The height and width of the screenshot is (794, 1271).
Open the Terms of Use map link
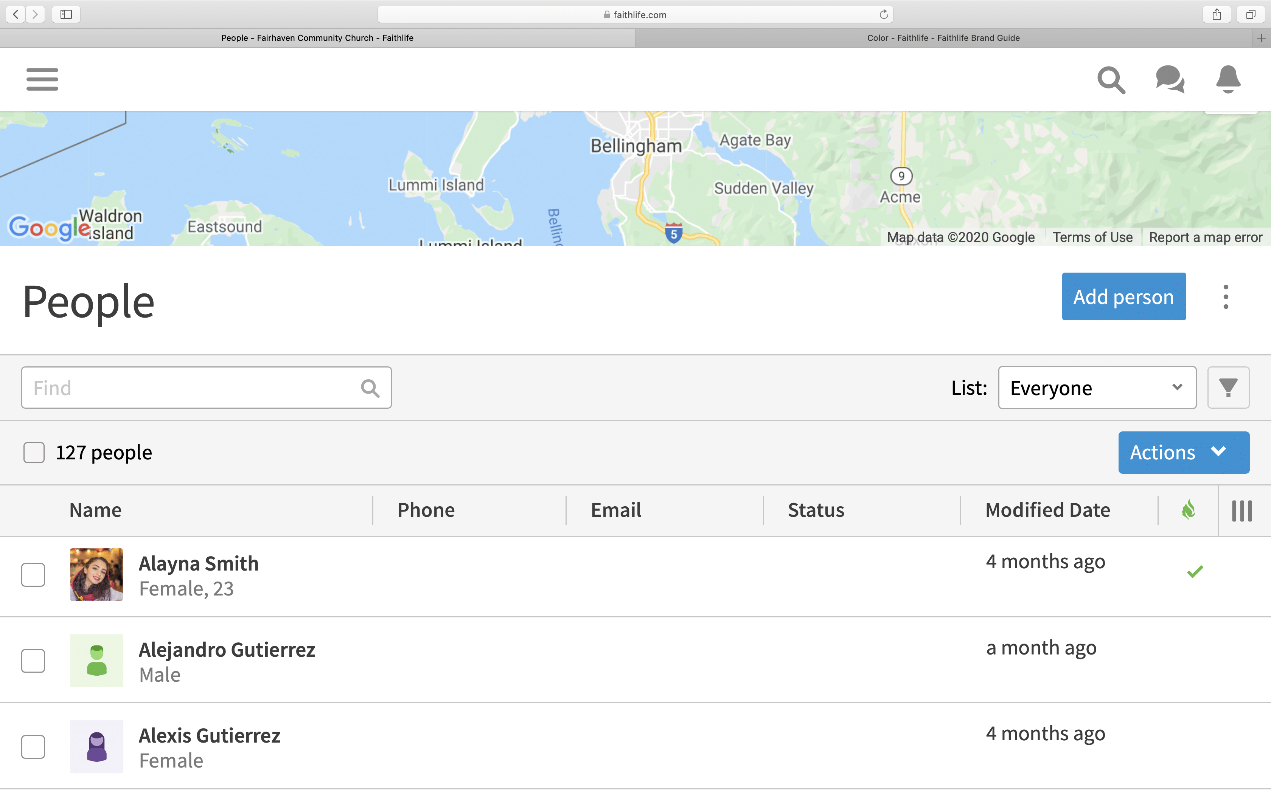[1092, 237]
